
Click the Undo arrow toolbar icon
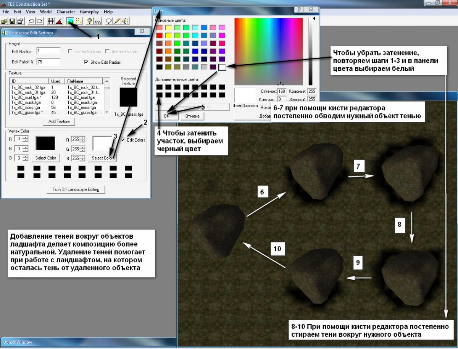31,21
